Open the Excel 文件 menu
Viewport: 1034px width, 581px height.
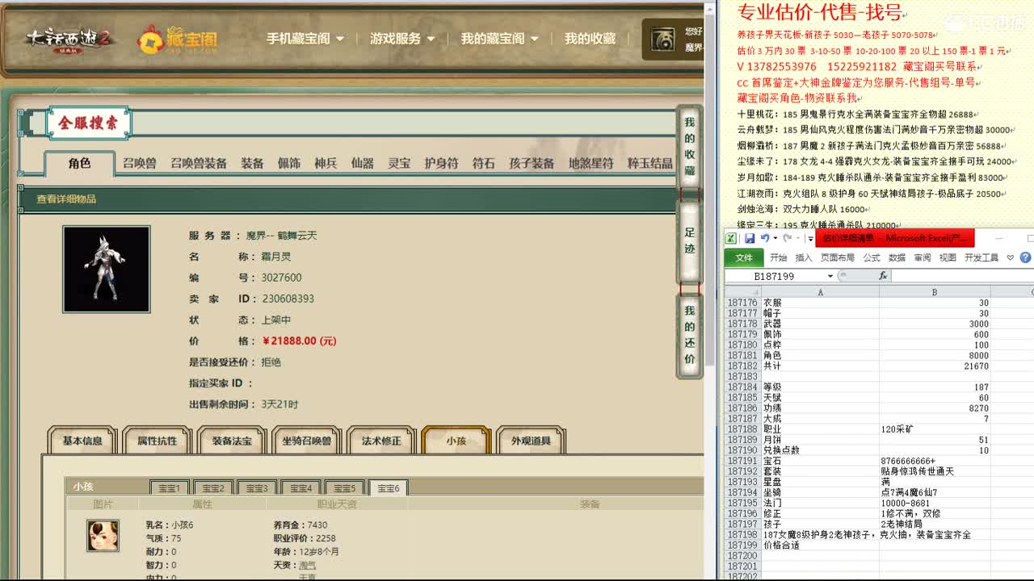pos(744,257)
